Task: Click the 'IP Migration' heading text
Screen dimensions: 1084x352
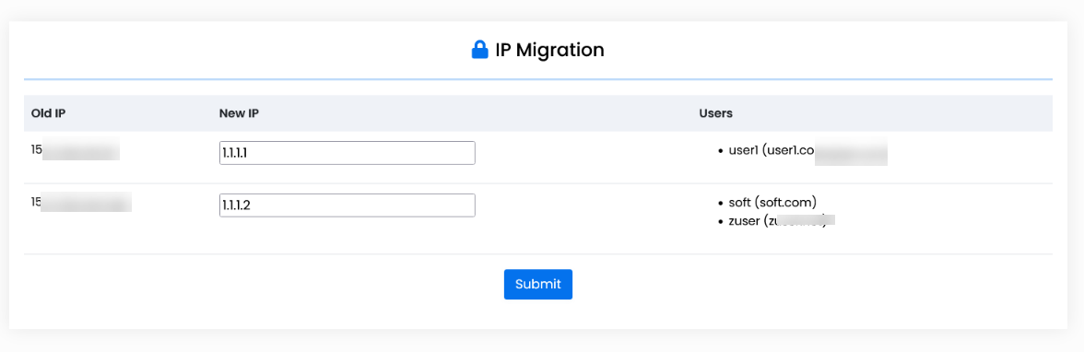Action: pos(549,50)
